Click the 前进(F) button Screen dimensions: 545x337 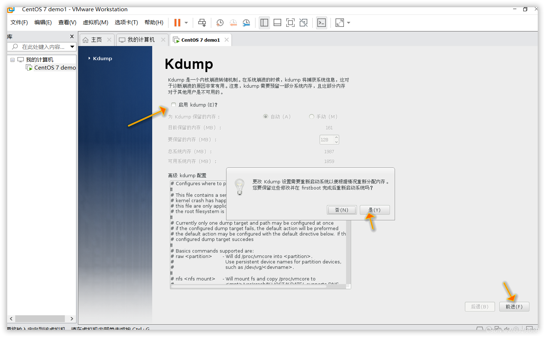(514, 307)
